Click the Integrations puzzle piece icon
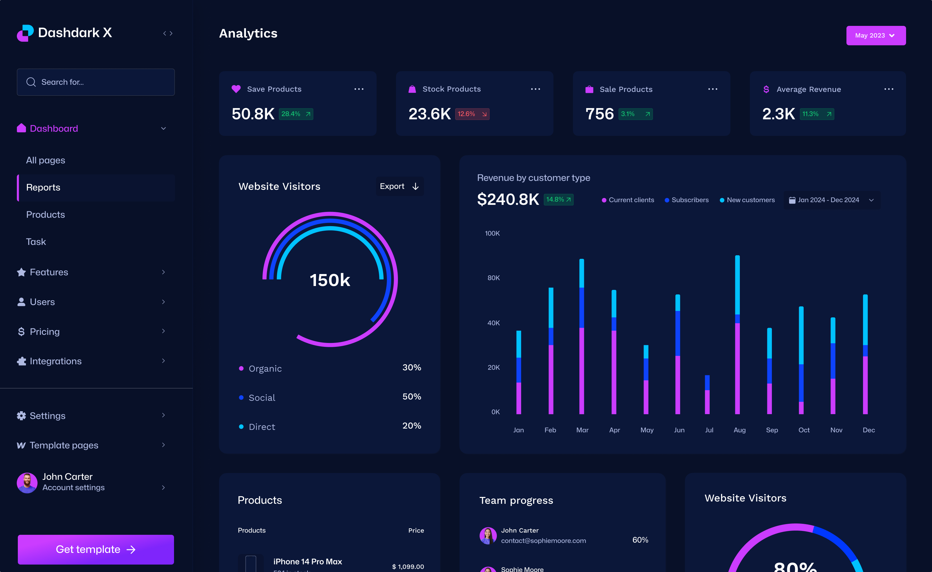Image resolution: width=932 pixels, height=572 pixels. click(x=21, y=361)
